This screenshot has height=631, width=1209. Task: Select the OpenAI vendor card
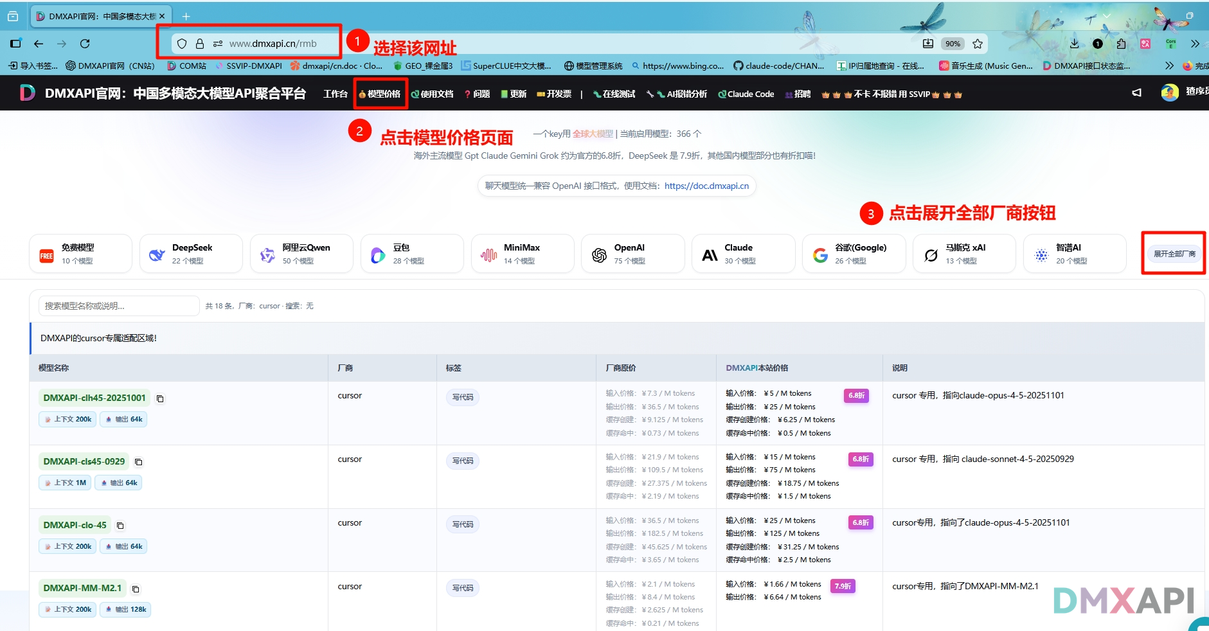point(632,254)
